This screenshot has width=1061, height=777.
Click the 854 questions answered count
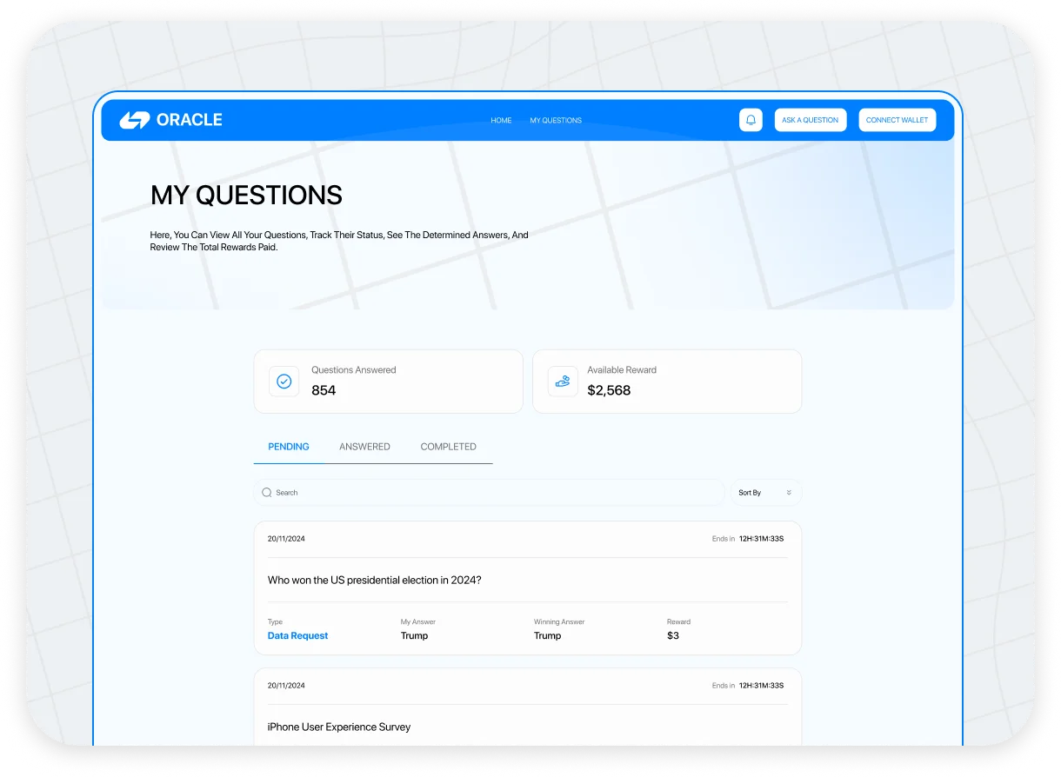coord(324,391)
